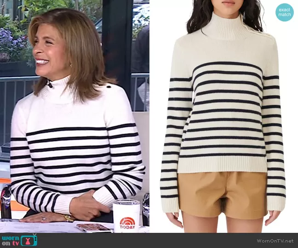Open the TV show photo of striped sweater
Screen dimensions: 298x248
click(x=74, y=116)
